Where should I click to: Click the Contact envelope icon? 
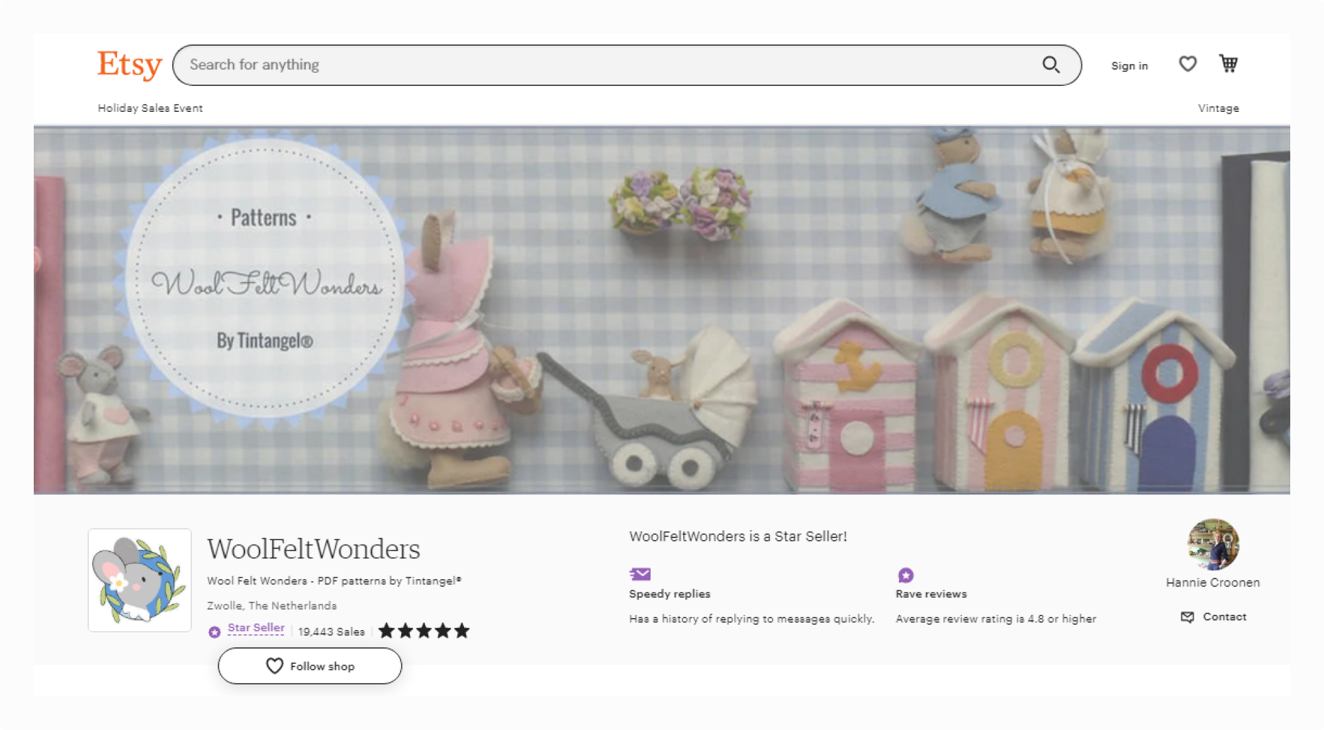(x=1188, y=617)
